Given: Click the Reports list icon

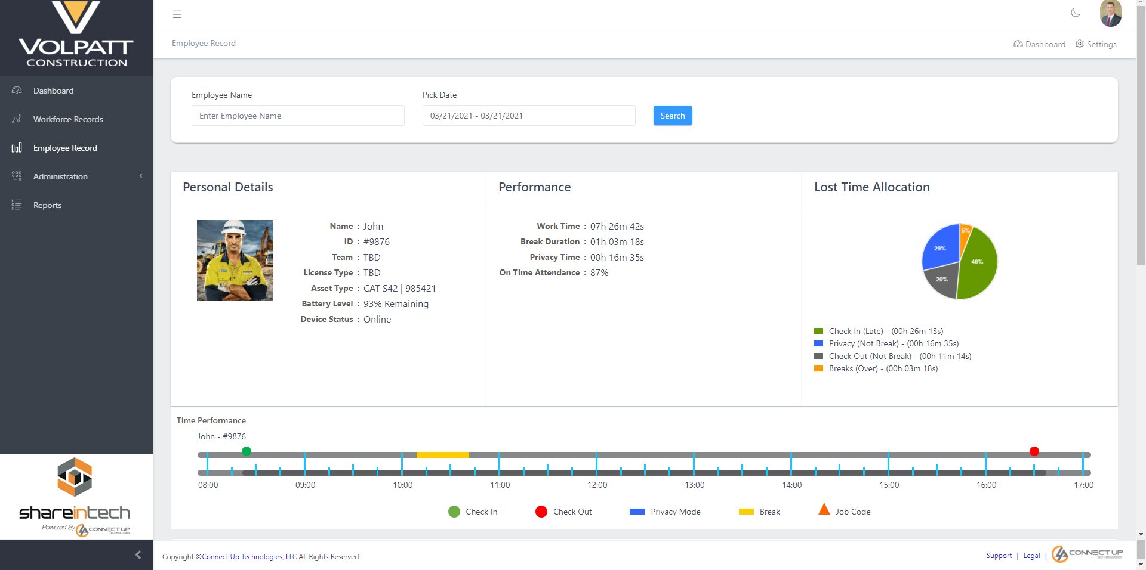Looking at the screenshot, I should pos(17,205).
